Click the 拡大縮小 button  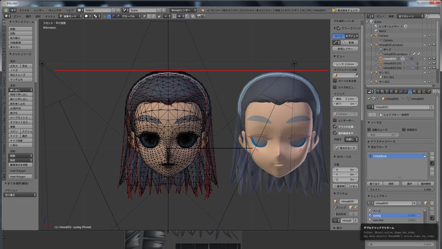(21, 38)
